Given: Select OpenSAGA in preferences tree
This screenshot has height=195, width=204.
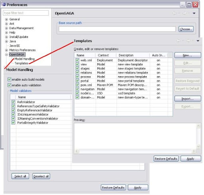Looking at the screenshot, I should (17, 55).
